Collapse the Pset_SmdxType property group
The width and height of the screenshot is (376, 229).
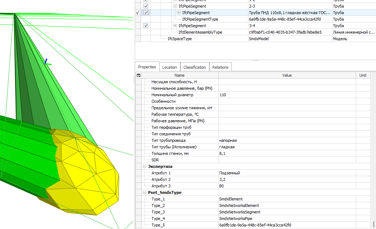(145, 192)
